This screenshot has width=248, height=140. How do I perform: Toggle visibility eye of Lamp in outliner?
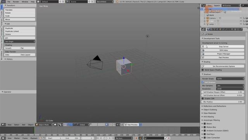[241, 24]
